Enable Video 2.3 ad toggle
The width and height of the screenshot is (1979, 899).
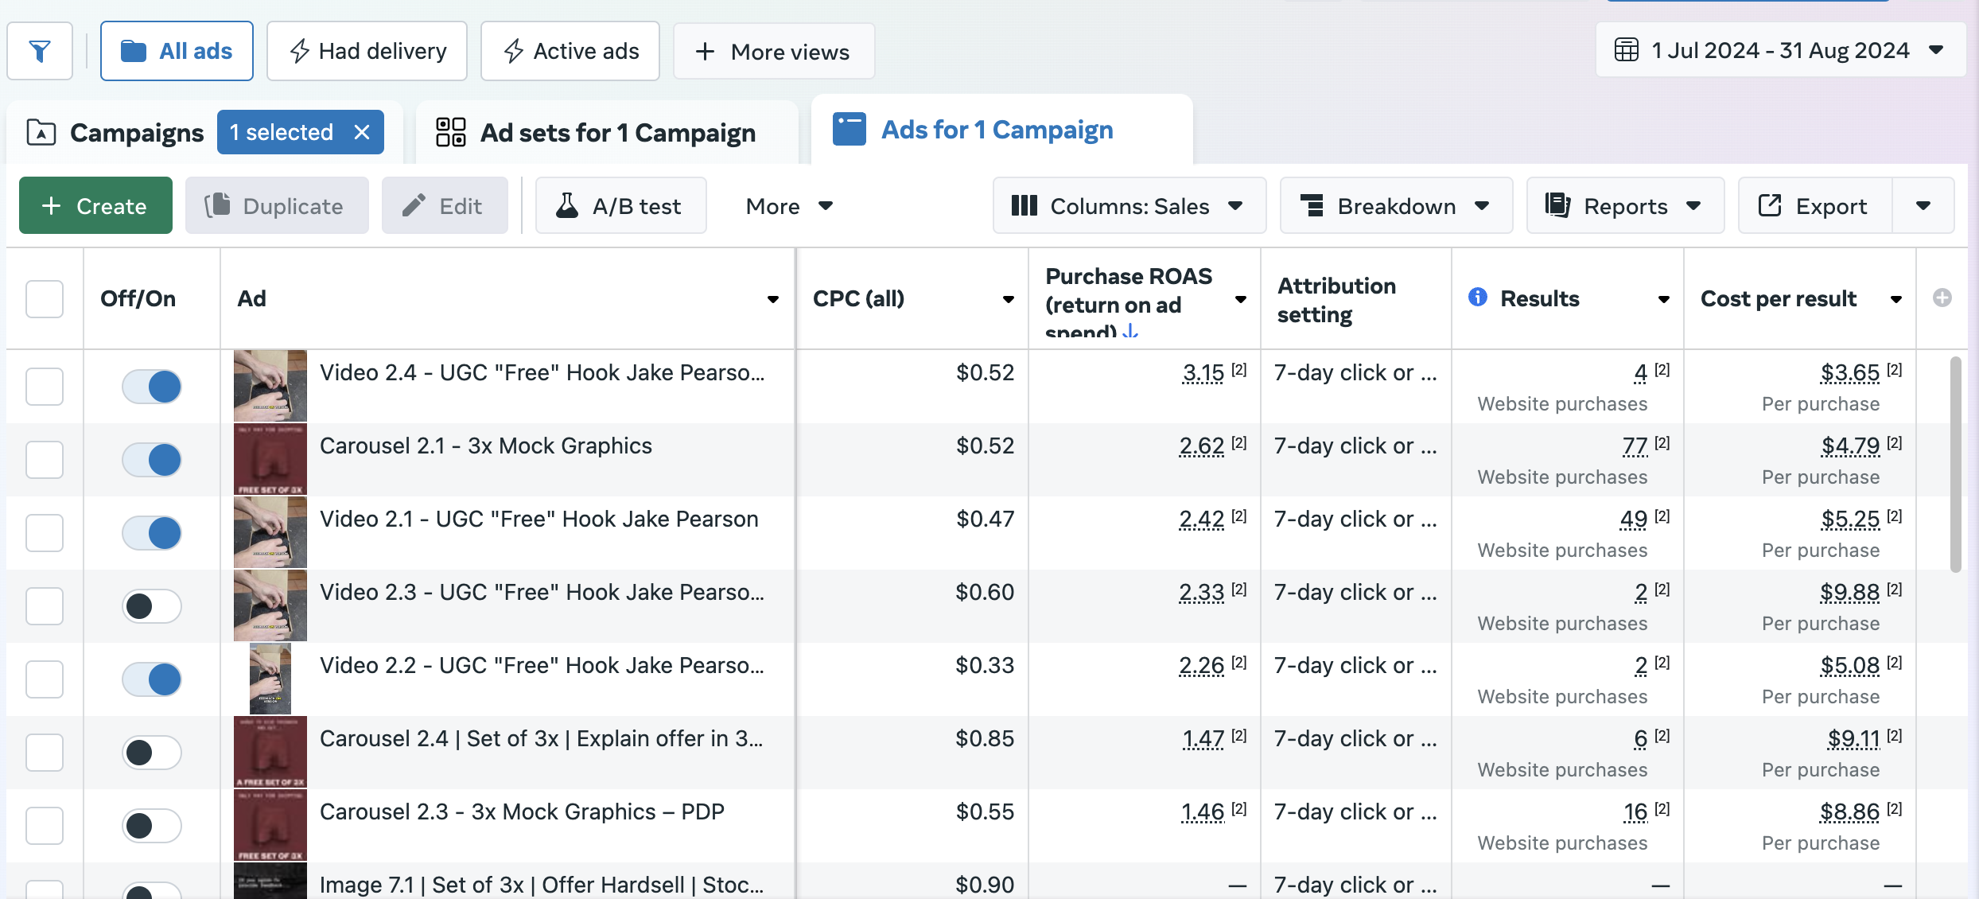click(x=152, y=606)
